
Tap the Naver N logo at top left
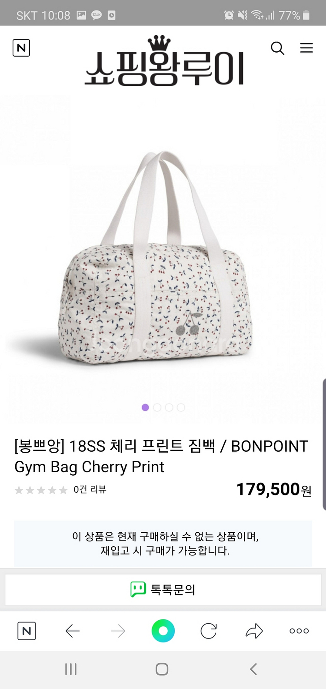21,47
